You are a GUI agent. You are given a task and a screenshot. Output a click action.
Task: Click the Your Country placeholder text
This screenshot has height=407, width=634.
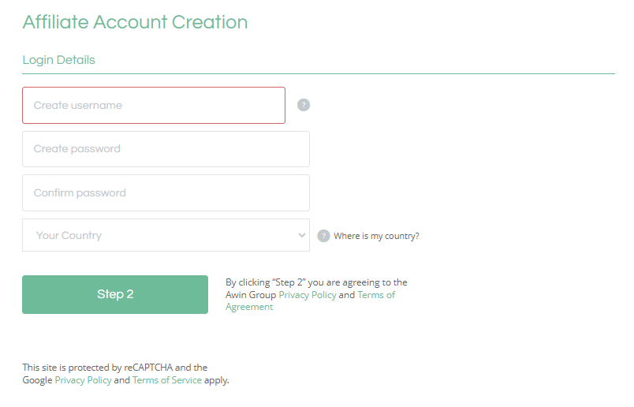pos(69,236)
